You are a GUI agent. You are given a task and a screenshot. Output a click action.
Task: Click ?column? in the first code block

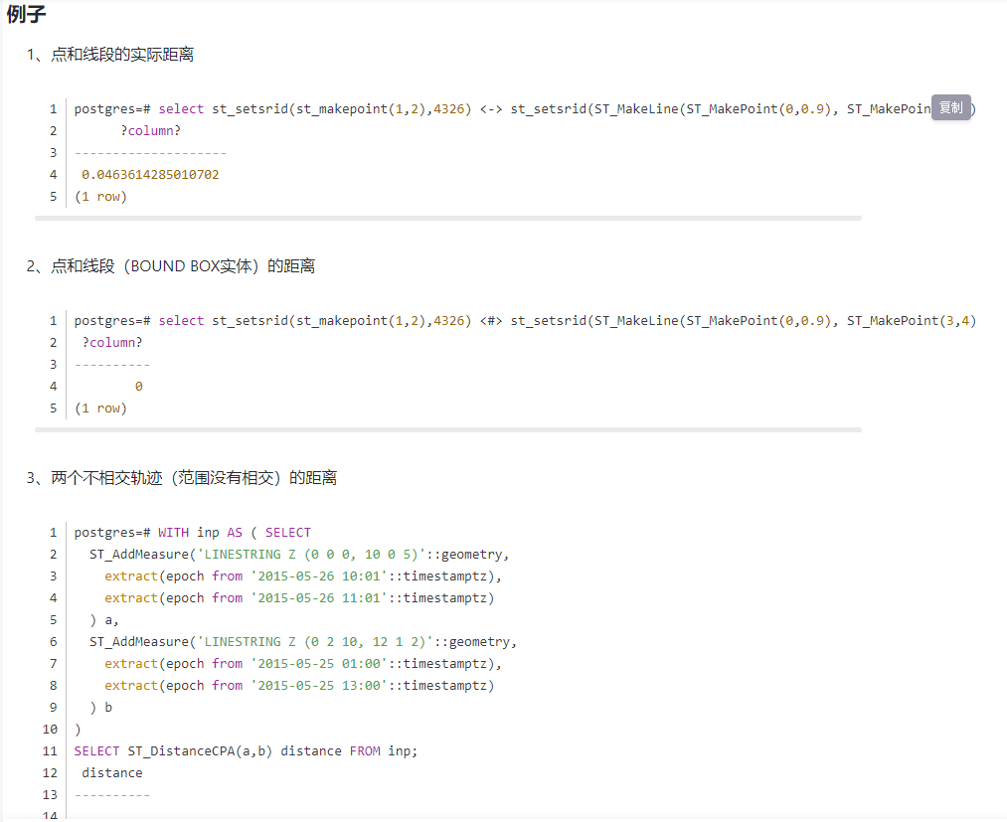(x=150, y=131)
